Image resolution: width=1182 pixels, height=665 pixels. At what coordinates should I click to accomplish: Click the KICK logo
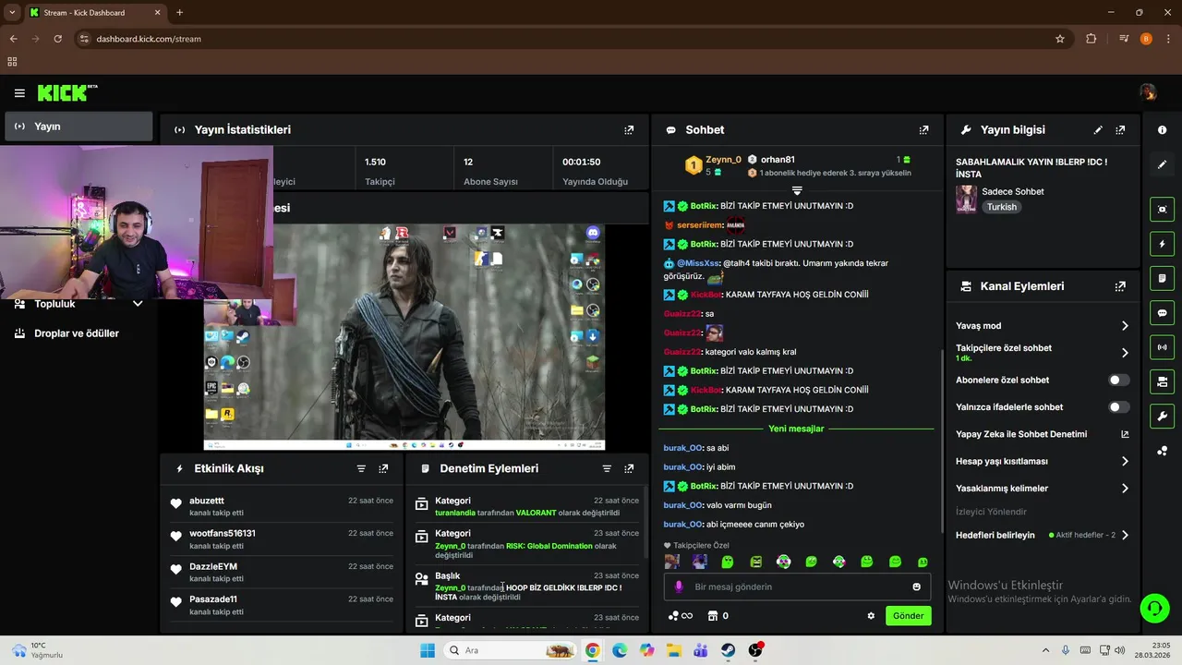[x=67, y=92]
